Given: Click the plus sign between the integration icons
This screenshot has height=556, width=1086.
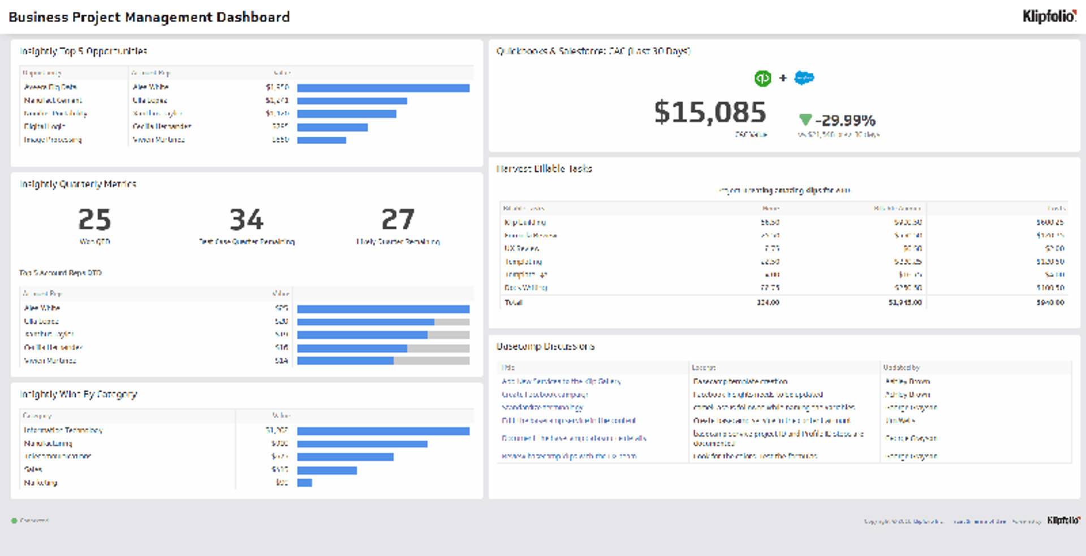Looking at the screenshot, I should coord(783,78).
